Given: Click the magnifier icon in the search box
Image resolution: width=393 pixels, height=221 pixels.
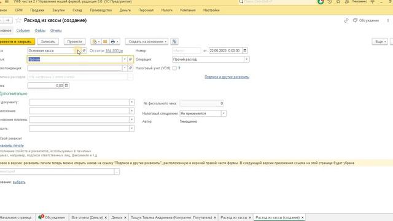Looking at the screenshot, I should [x=241, y=2].
